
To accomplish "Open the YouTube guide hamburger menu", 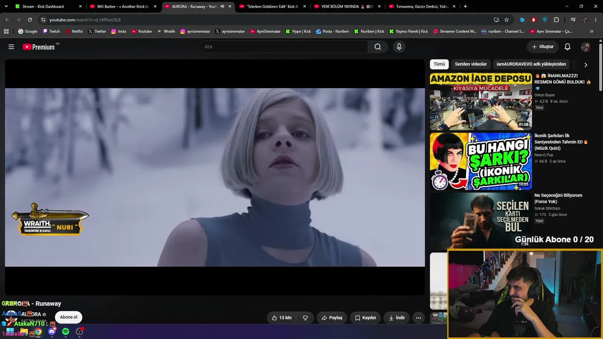I will tap(11, 47).
